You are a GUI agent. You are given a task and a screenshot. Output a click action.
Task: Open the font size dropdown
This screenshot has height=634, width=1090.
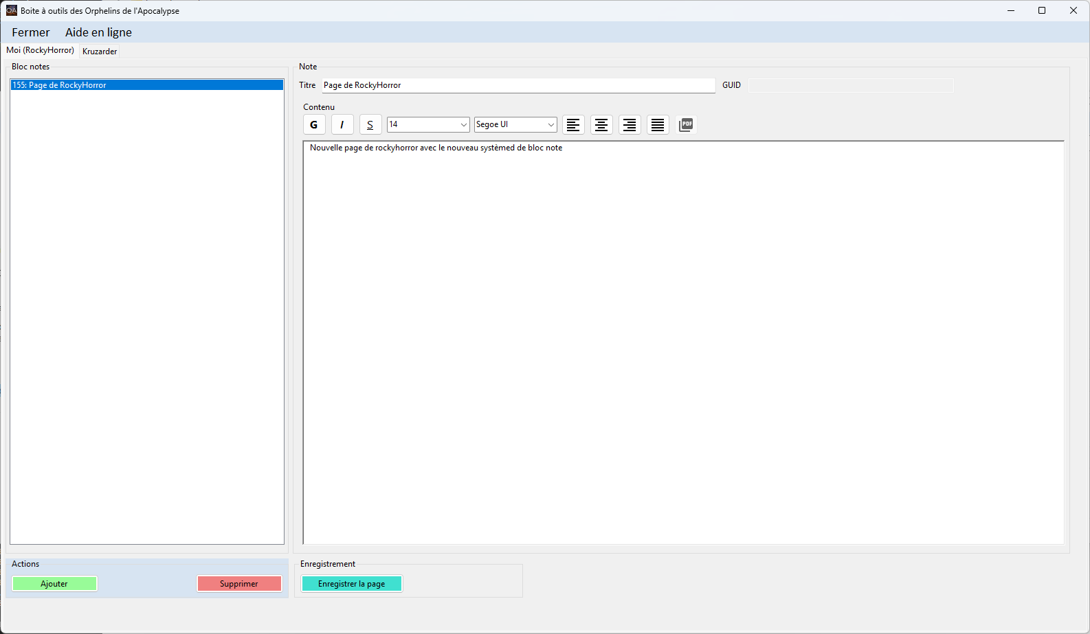click(x=463, y=124)
